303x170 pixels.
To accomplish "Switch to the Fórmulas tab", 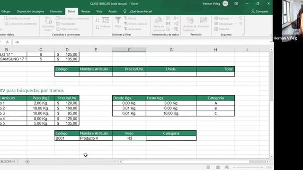I will 56,11.
